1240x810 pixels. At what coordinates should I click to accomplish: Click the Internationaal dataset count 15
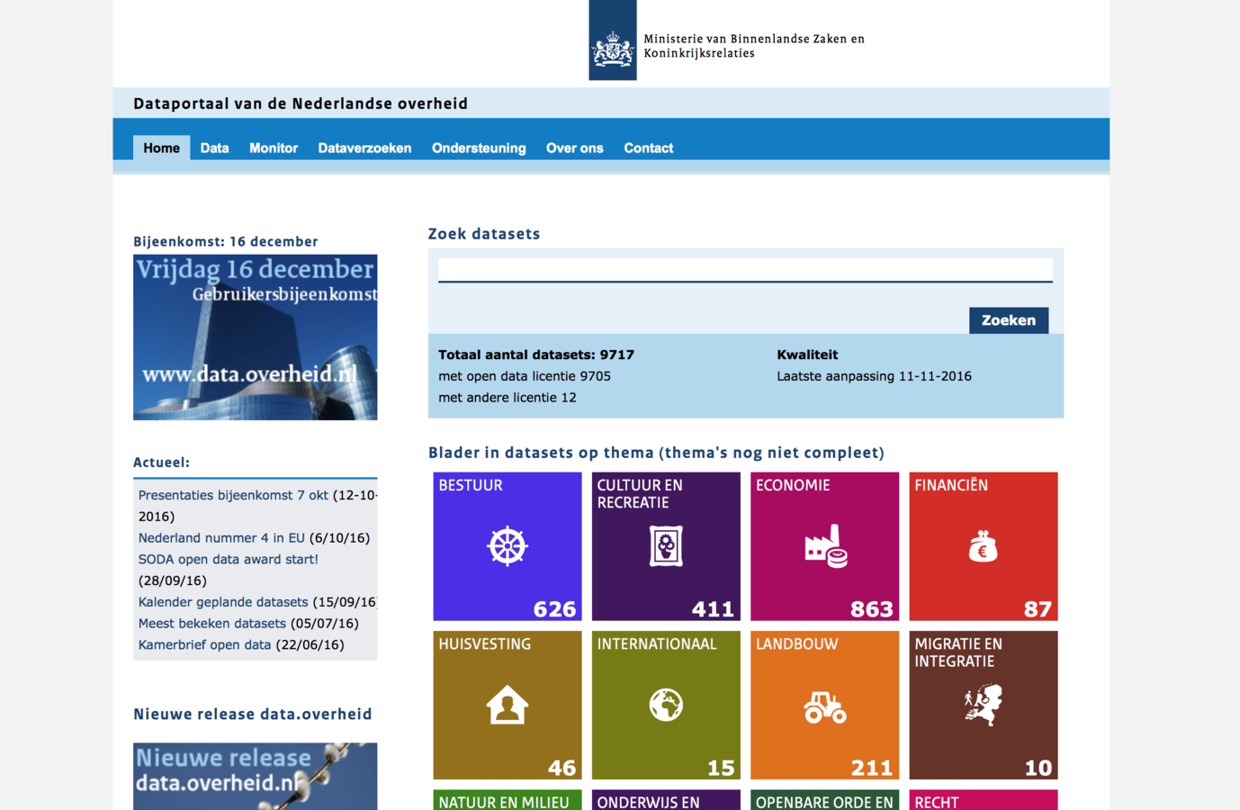coord(721,768)
